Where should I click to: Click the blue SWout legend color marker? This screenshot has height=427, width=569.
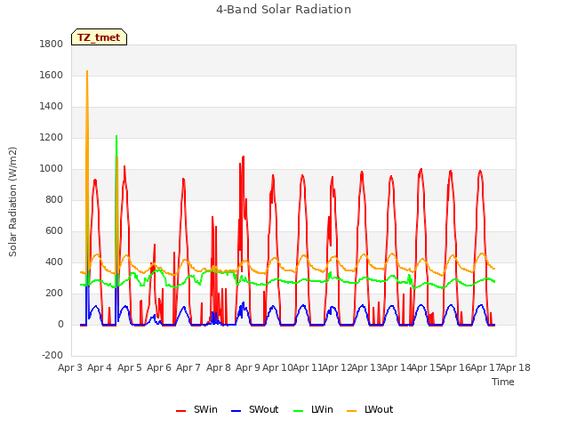click(x=236, y=411)
